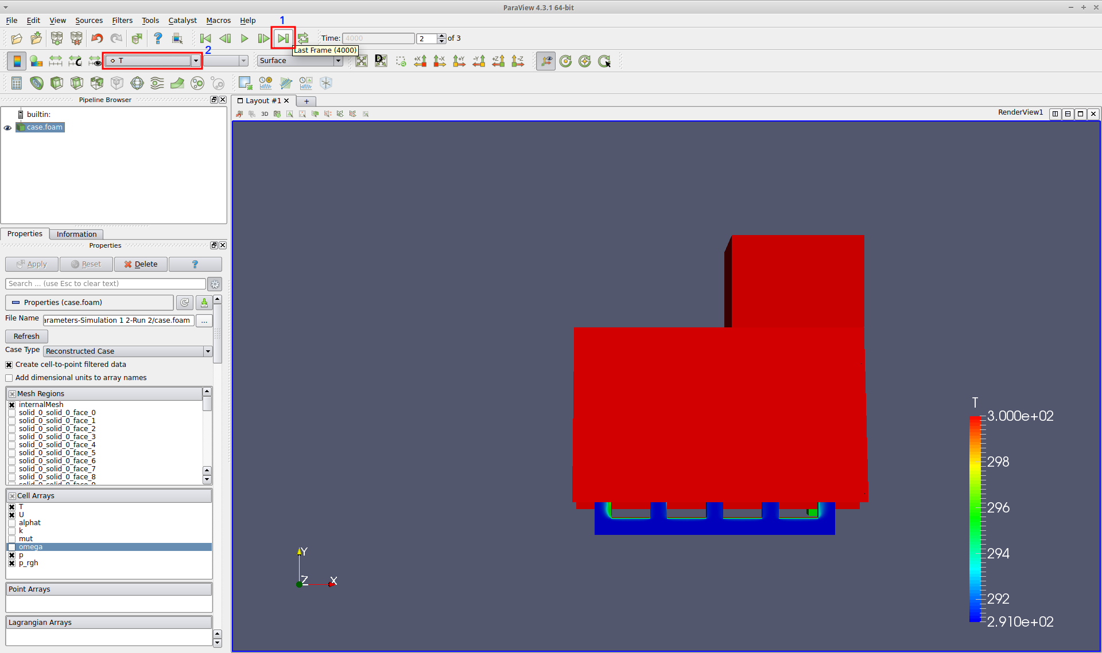Click the Stream Tracer filter icon
Screen dimensions: 1102x653
[x=157, y=83]
